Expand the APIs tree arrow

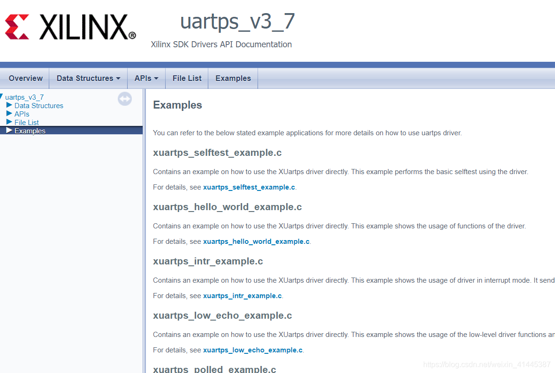click(x=9, y=113)
